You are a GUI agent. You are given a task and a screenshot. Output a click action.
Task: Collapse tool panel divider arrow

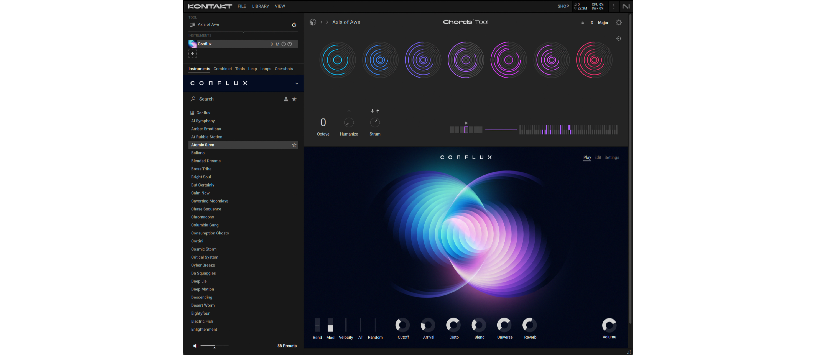tap(243, 32)
